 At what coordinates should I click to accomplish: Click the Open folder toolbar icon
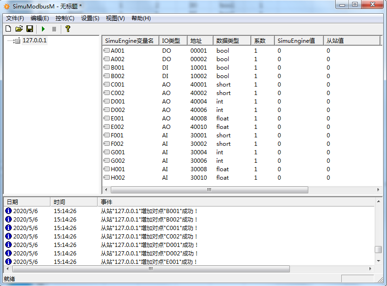tap(19, 29)
